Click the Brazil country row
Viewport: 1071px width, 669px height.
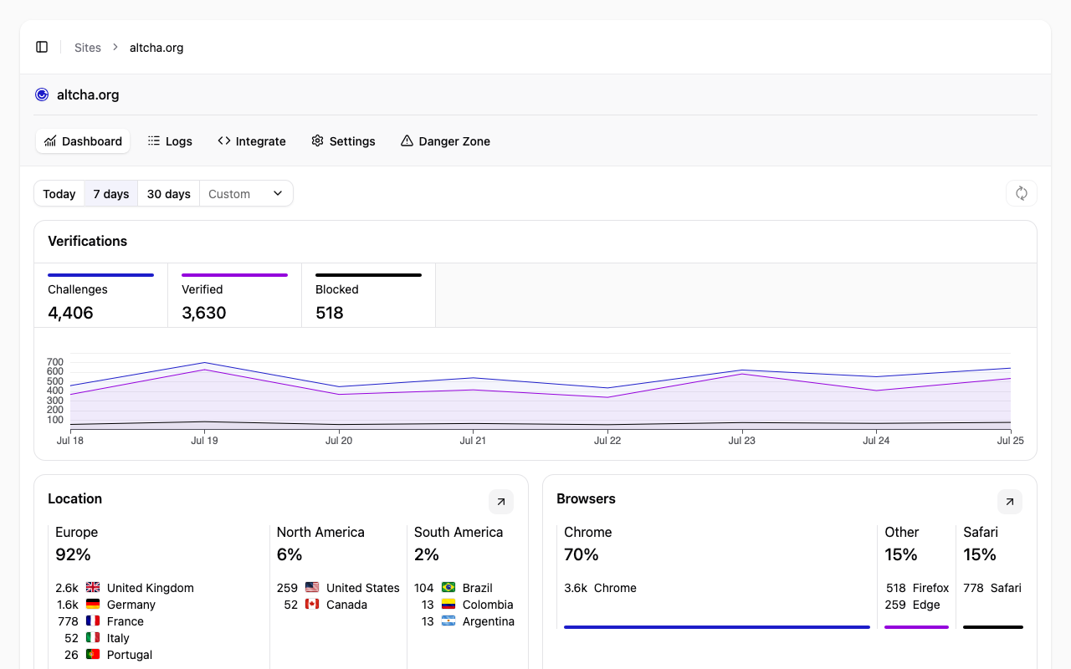[x=454, y=588]
